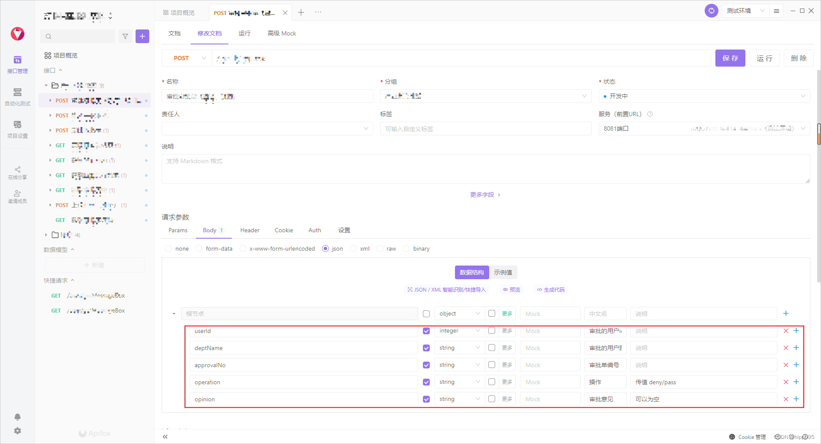Click the purple plus new-item button
821x444 pixels.
click(x=142, y=36)
